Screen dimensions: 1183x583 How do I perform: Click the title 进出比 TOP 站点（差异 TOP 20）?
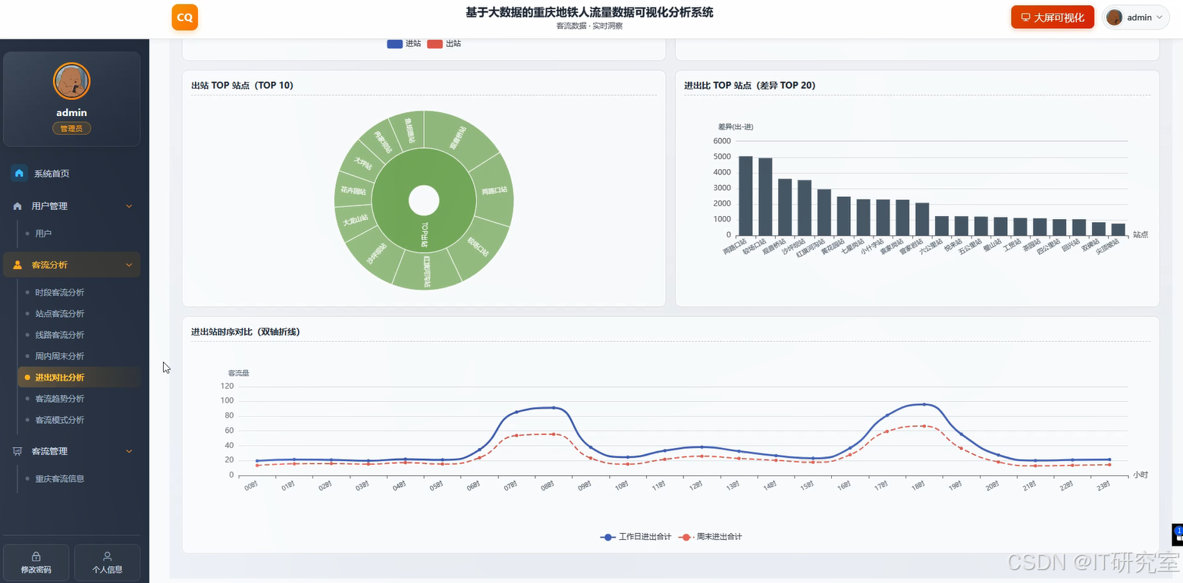750,86
